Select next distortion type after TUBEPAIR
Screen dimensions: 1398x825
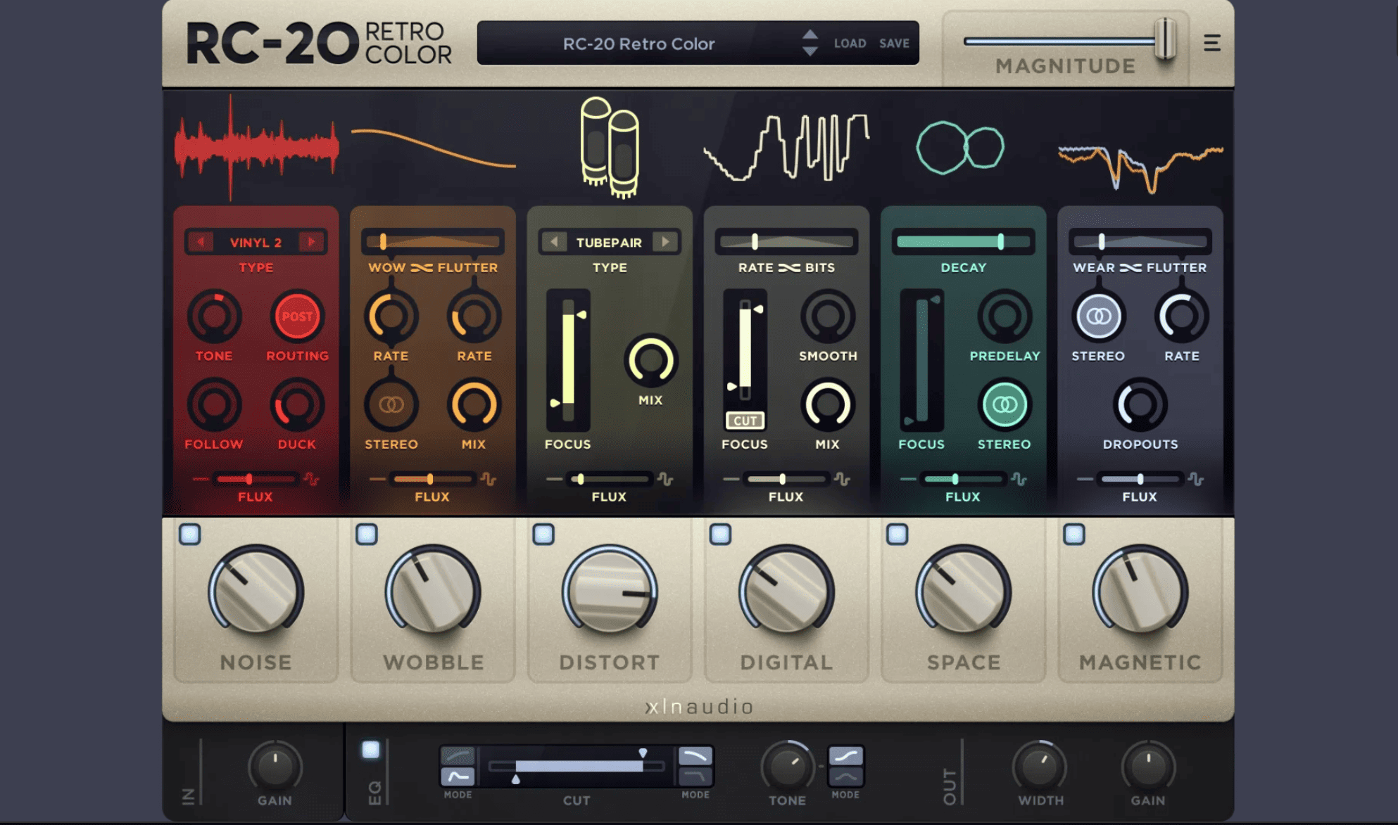coord(665,242)
